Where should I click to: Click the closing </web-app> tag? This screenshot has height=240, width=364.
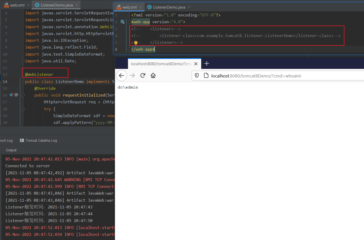tap(143, 49)
